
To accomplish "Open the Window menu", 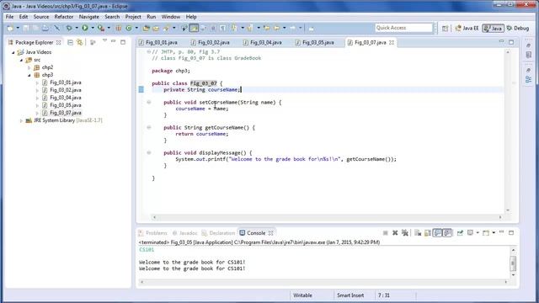I will click(x=171, y=17).
